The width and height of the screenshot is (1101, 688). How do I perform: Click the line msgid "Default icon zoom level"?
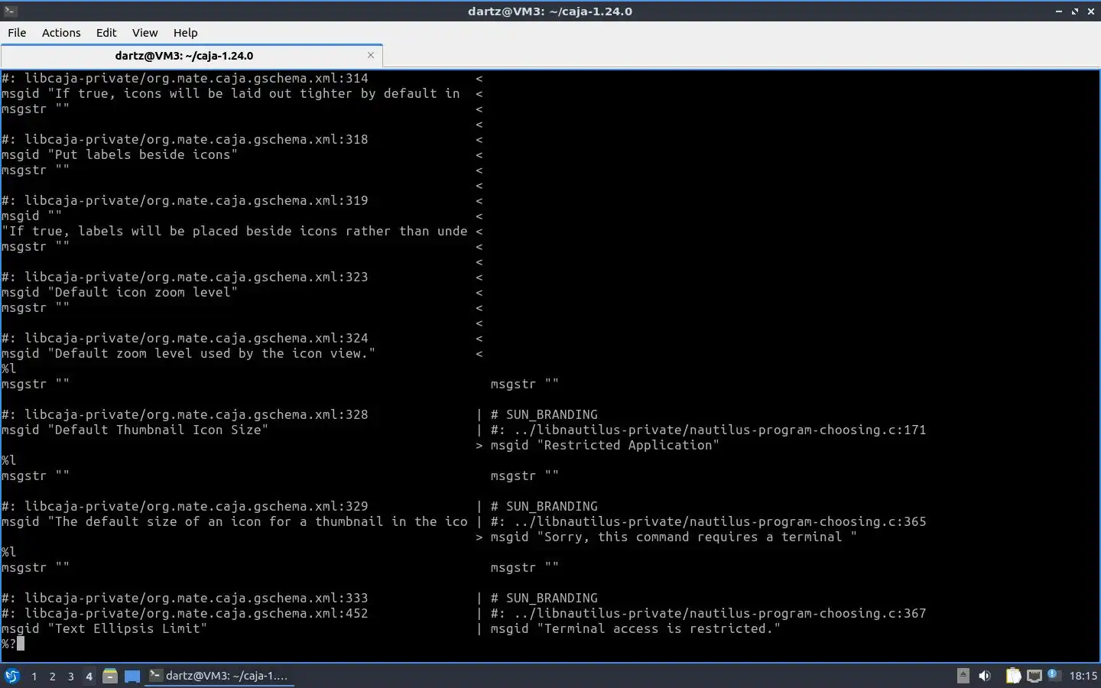click(120, 292)
